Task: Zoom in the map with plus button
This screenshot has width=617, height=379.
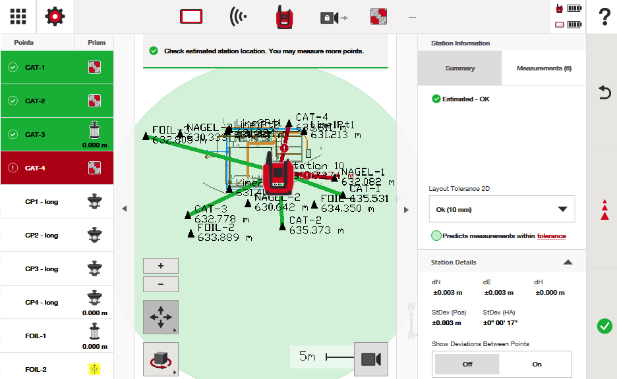Action: tap(160, 266)
